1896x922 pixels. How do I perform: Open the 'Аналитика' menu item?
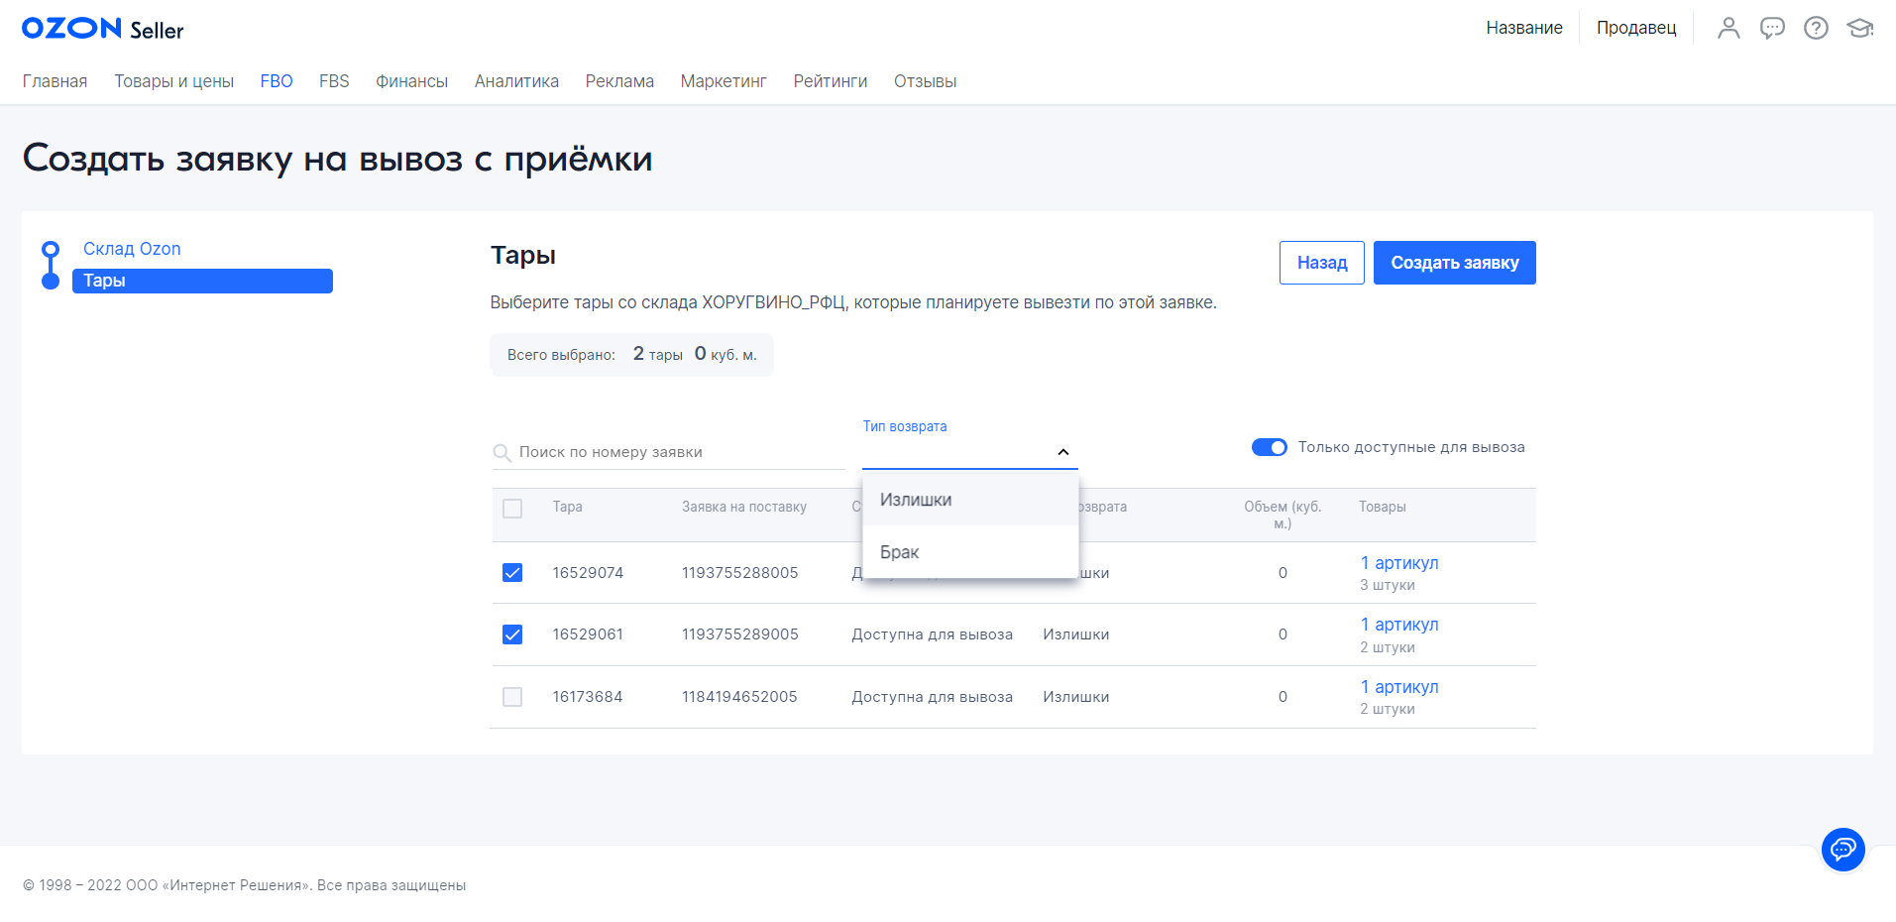pyautogui.click(x=516, y=81)
